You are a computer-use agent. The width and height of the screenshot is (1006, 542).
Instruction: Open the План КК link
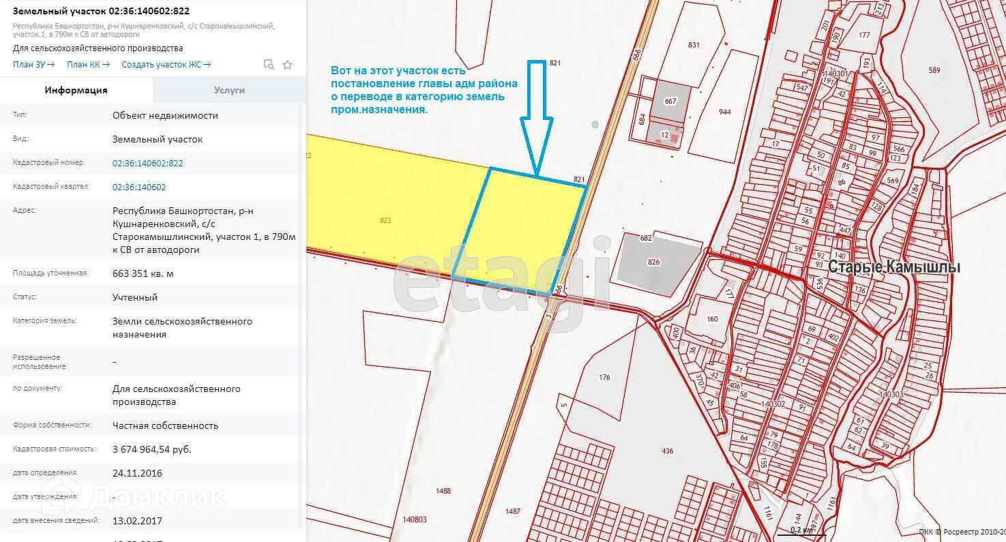pyautogui.click(x=88, y=65)
